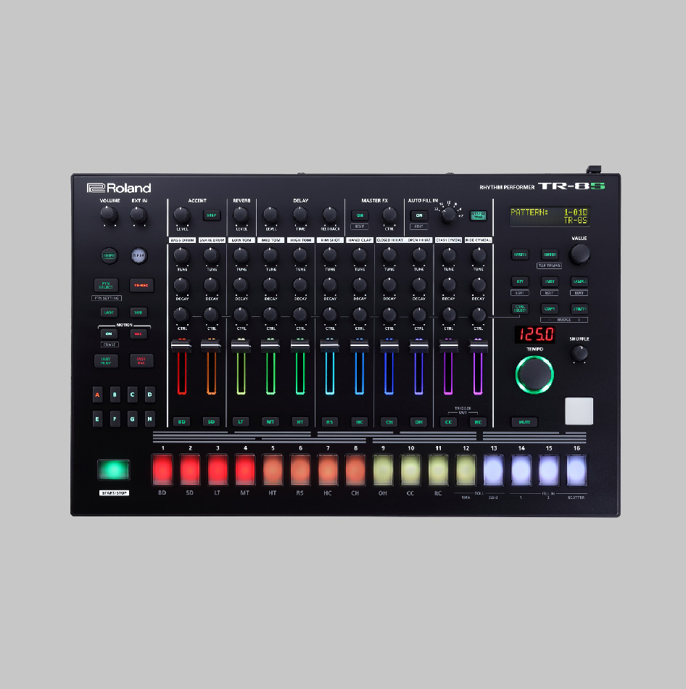Select the OH instrument button below faders
686x689 pixels.
[419, 422]
